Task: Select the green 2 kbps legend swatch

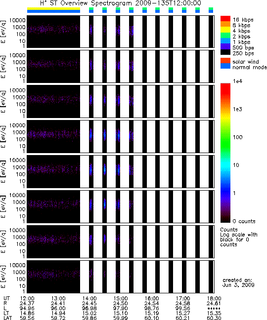Action: [x=225, y=35]
